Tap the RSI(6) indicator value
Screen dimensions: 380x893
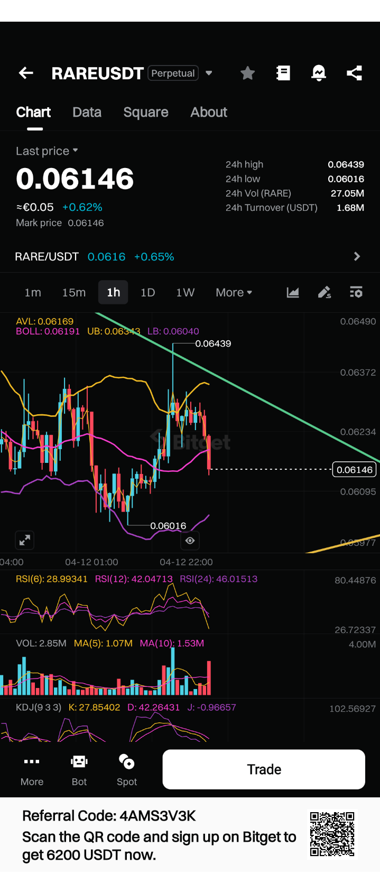(x=51, y=579)
